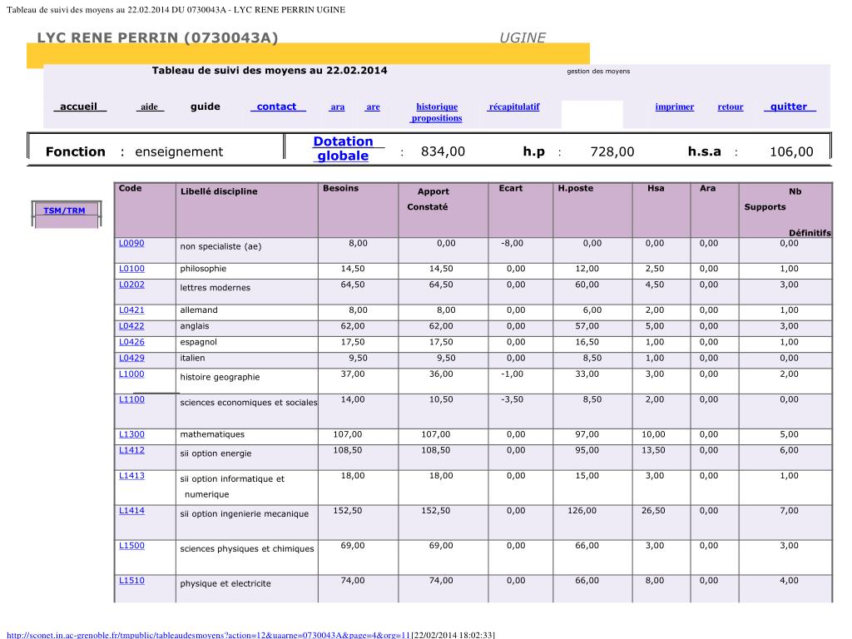
Task: Select 'italien' discipline label
Action: click(192, 358)
